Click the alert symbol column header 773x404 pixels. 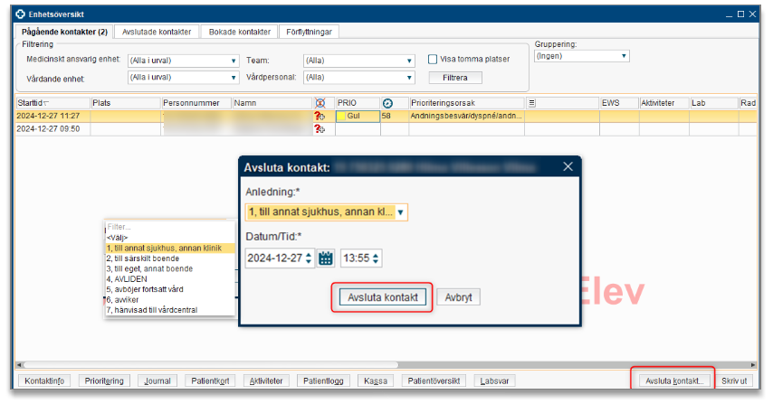pyautogui.click(x=320, y=104)
